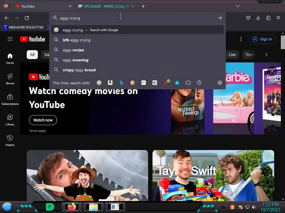Click the Sign in button

(x=262, y=39)
